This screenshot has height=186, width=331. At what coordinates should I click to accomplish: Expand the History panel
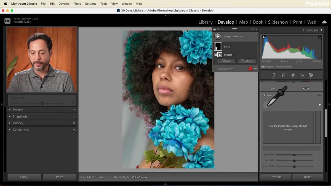(9, 123)
